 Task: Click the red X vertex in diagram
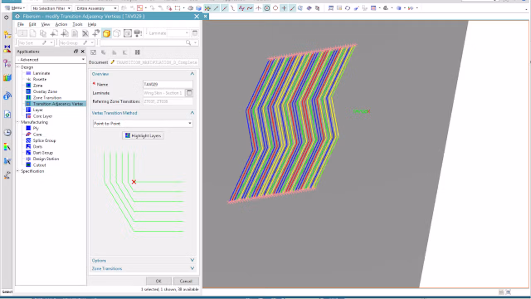tap(134, 182)
